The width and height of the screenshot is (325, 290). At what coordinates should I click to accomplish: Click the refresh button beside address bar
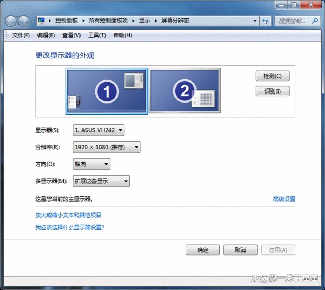coord(266,21)
